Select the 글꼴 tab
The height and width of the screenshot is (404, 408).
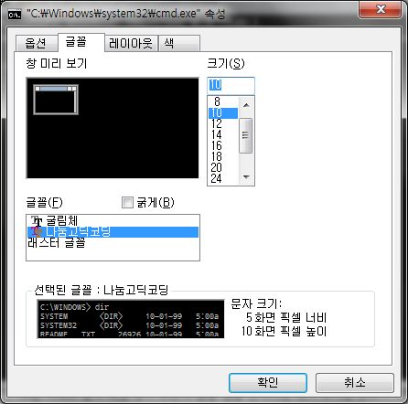81,42
